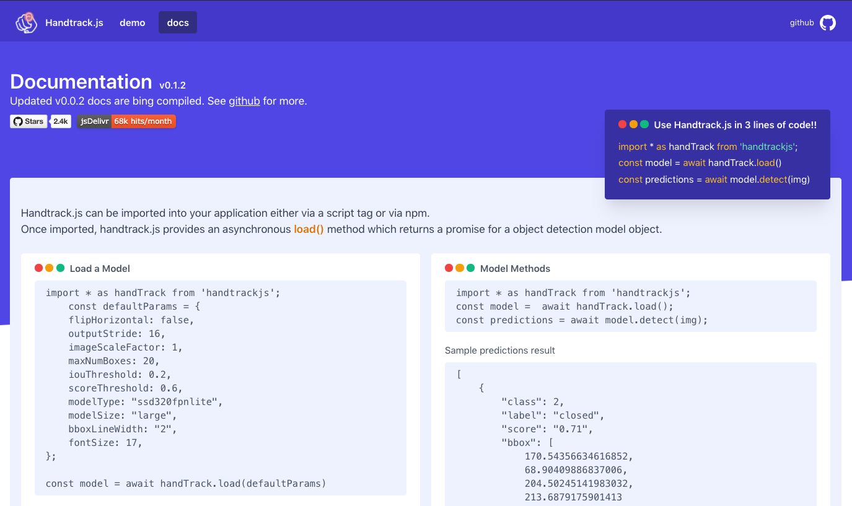Click '"label": "closed",' in the sample result

pos(553,415)
